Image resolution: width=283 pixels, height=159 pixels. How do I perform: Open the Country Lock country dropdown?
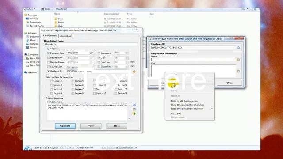[x=93, y=67]
